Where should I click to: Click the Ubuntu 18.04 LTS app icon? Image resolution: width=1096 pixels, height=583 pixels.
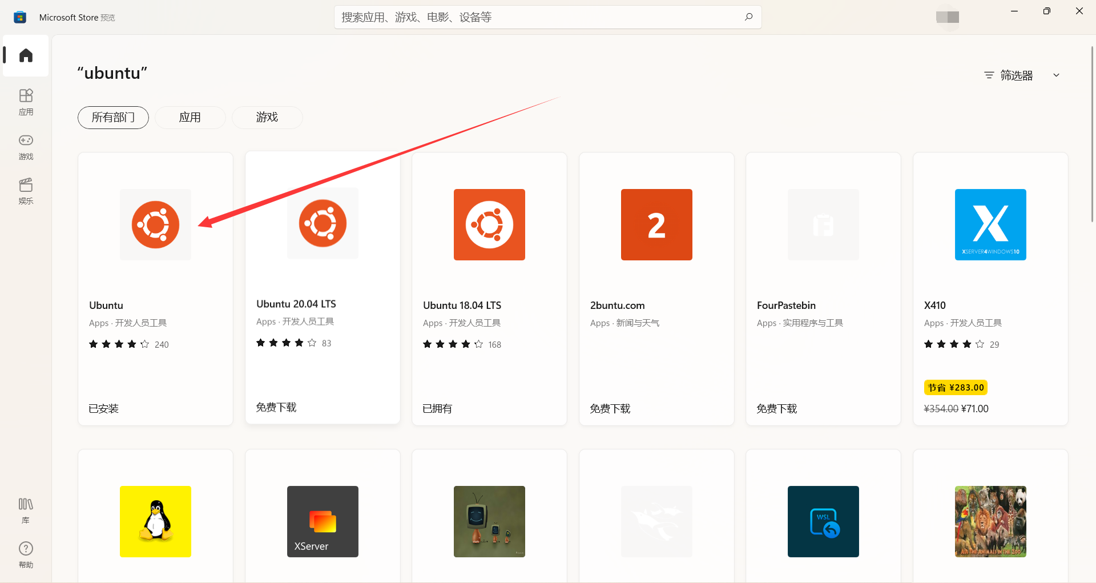489,224
